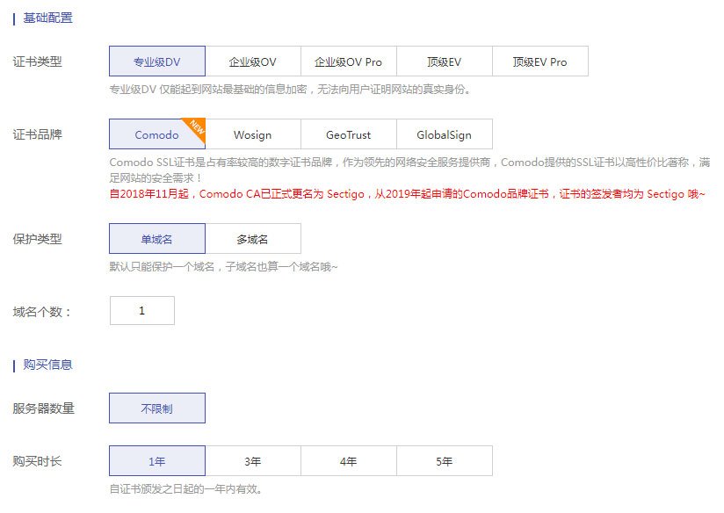Click the 默认只能保护一个域名 hint
The height and width of the screenshot is (513, 724).
[223, 266]
